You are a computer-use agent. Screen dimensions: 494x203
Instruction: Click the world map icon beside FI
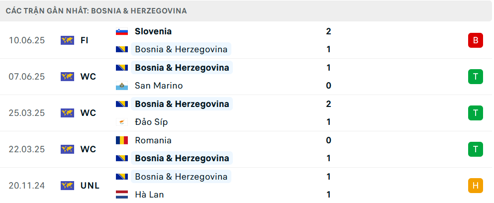coord(67,40)
